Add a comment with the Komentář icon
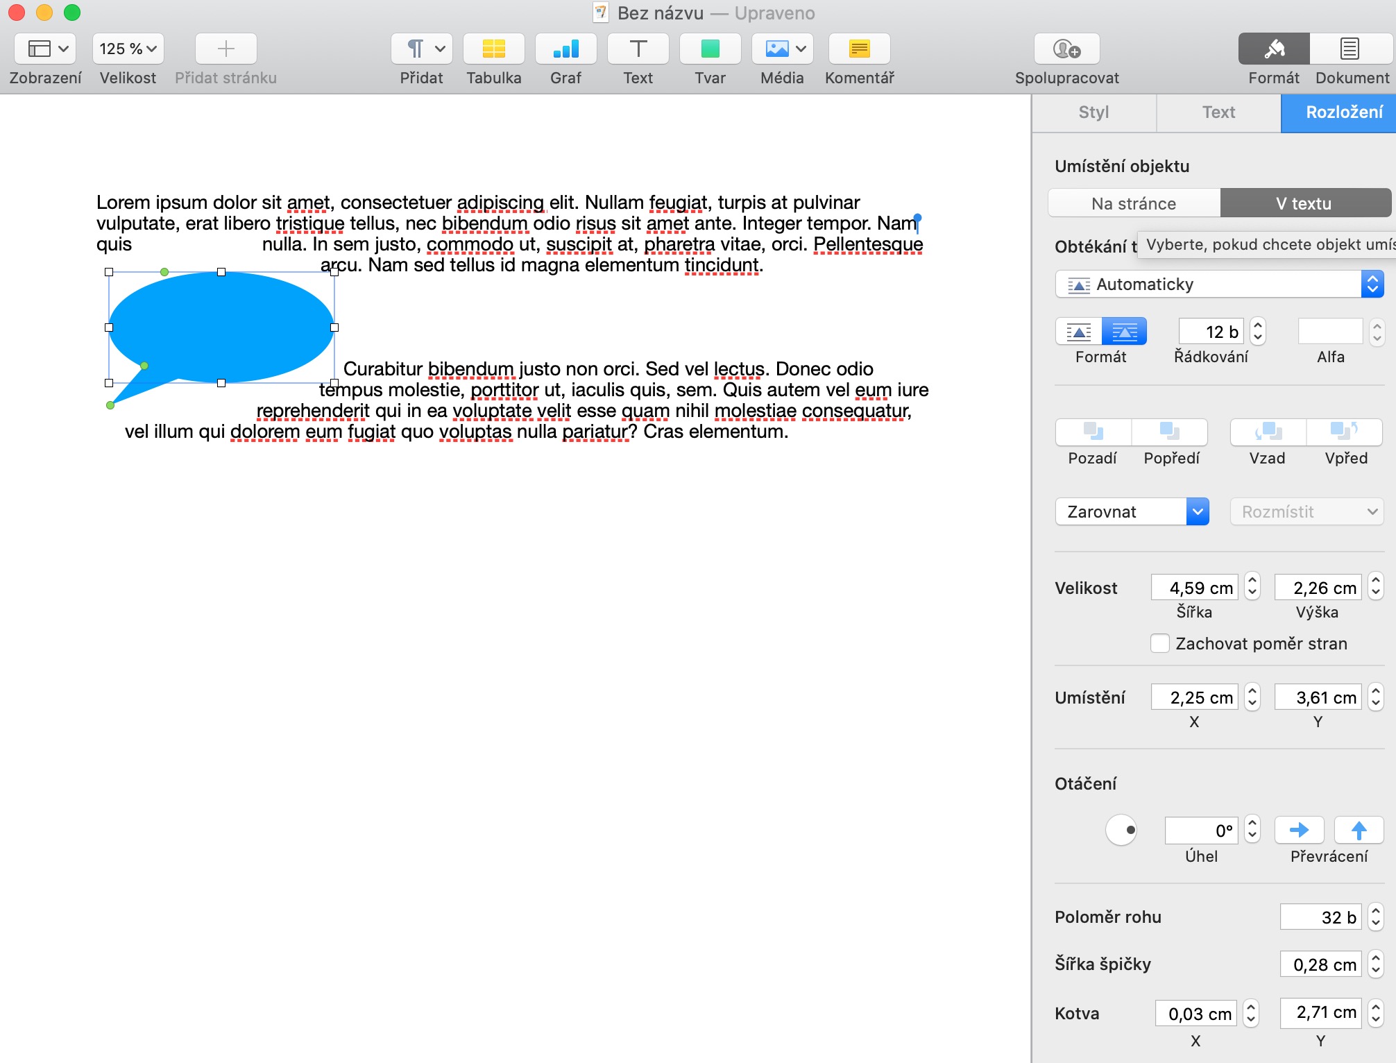Viewport: 1396px width, 1063px height. [x=859, y=49]
